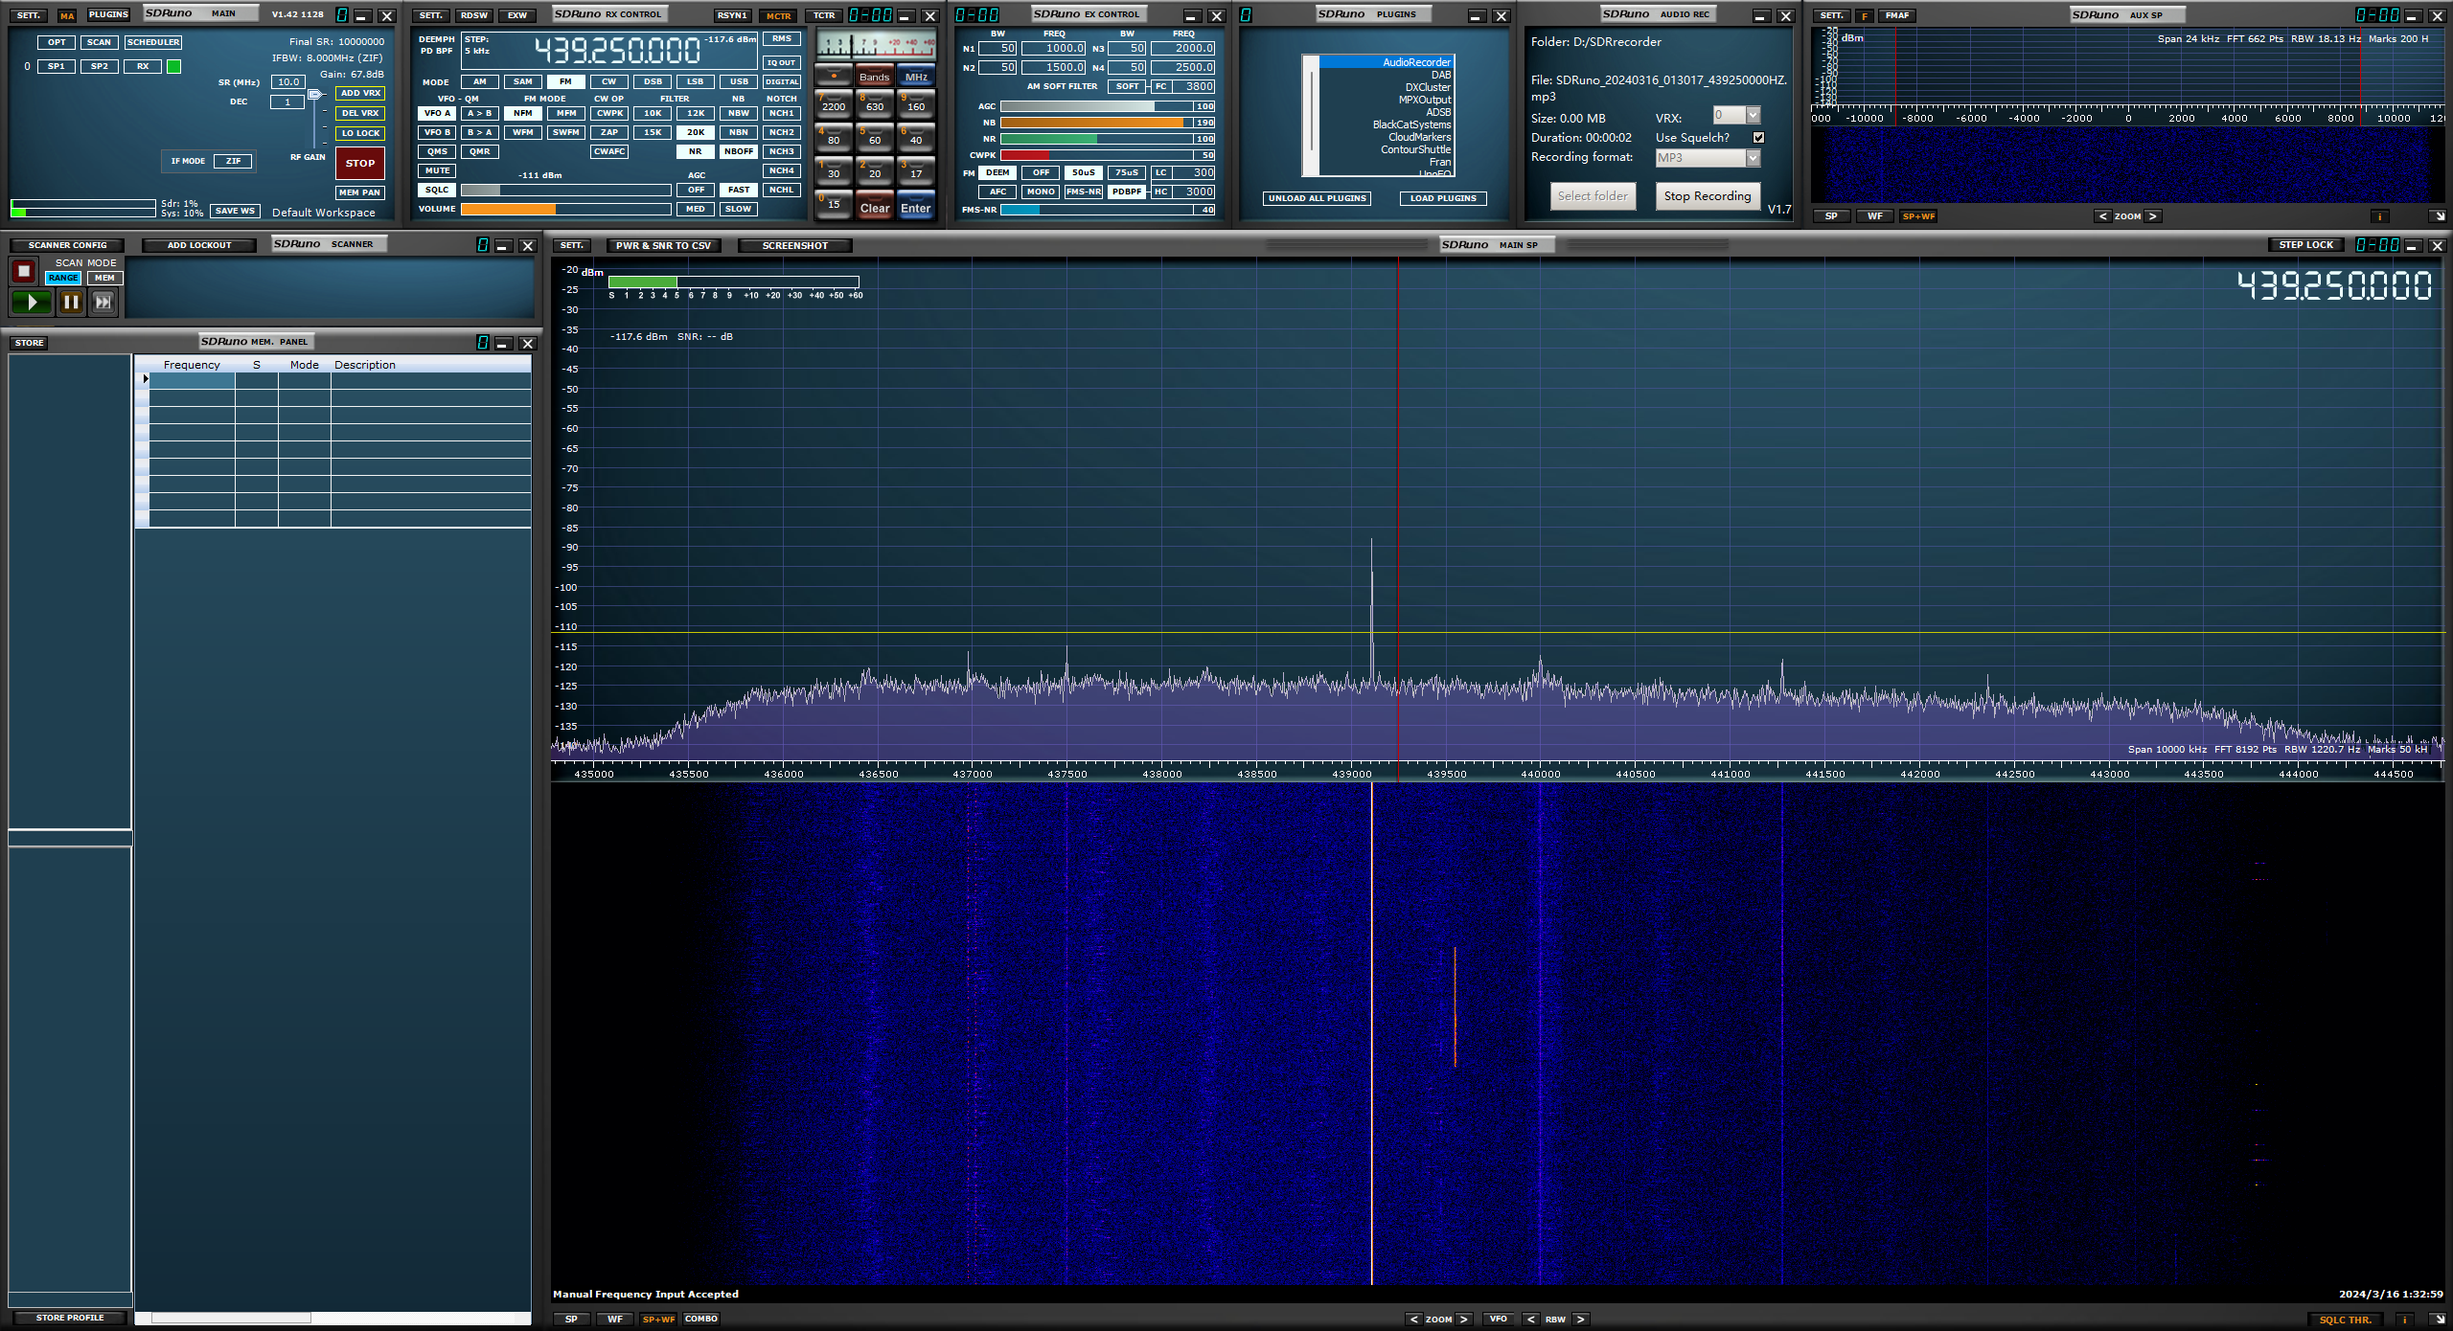The image size is (2453, 1331).
Task: Click the red scanner stop icon
Action: (24, 272)
